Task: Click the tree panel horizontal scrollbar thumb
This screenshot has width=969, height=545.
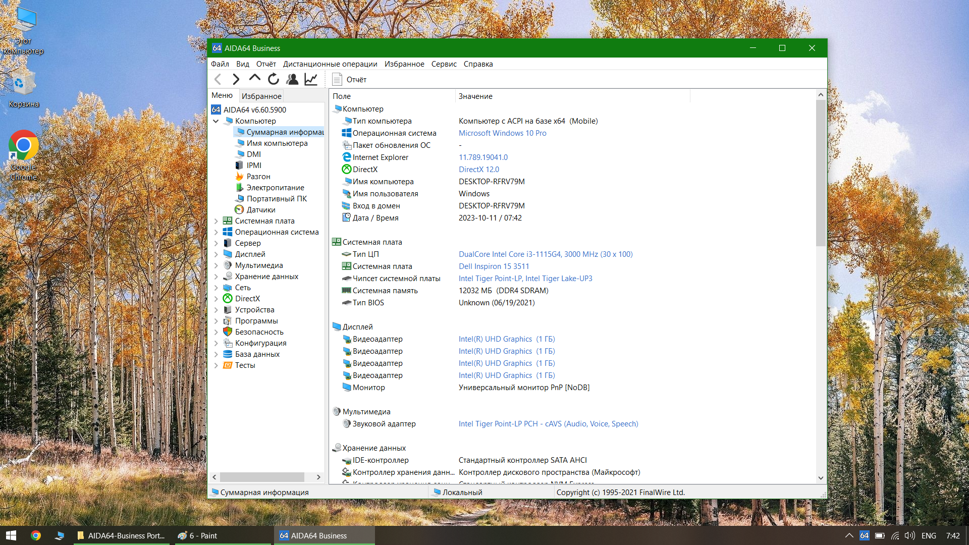Action: point(262,477)
